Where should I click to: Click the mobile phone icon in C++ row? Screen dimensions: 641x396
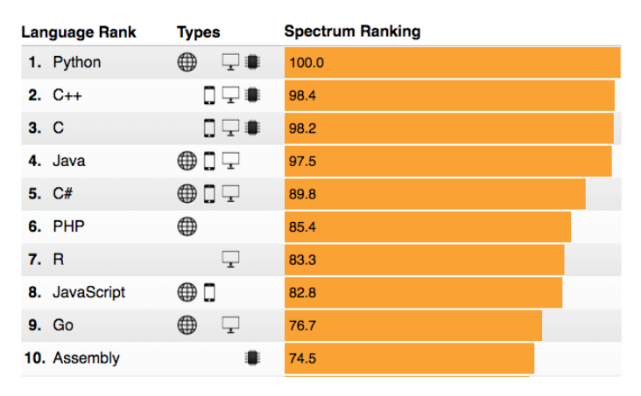coord(209,95)
